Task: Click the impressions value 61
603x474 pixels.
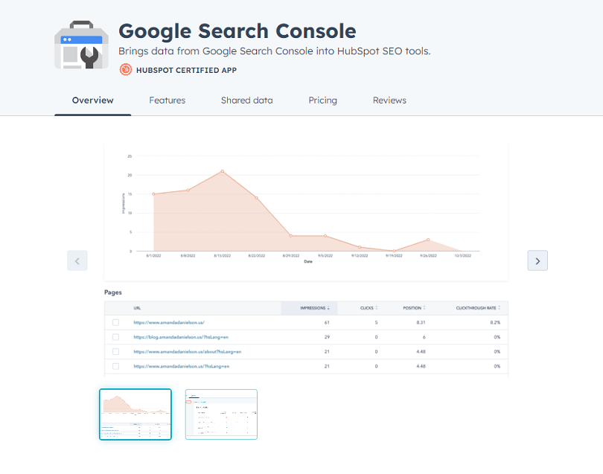Action: (x=327, y=322)
